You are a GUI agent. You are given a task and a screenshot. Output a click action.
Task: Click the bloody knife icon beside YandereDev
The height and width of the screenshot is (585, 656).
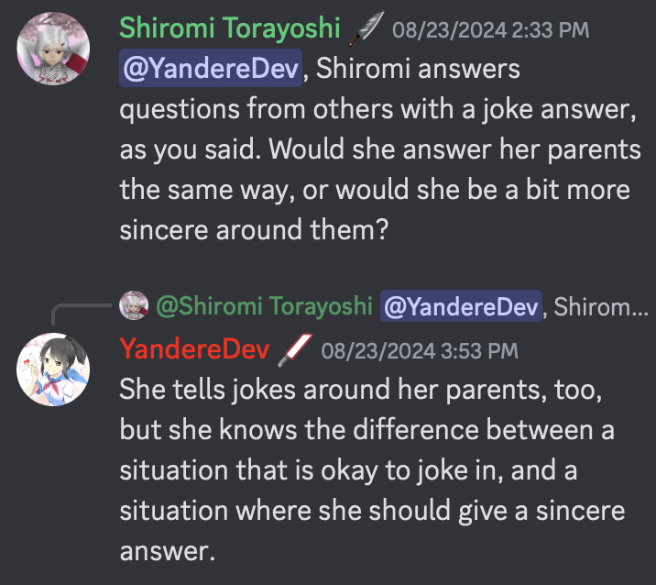[294, 349]
